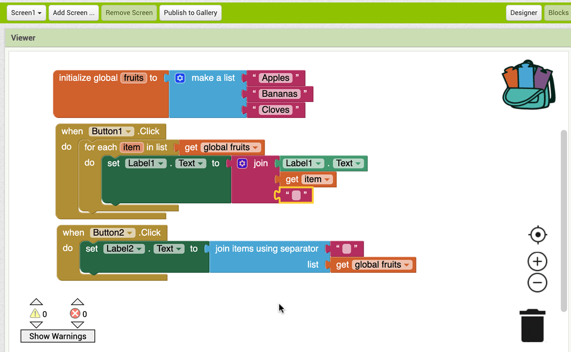The height and width of the screenshot is (352, 571).
Task: Change the global fruits variable dropdown
Action: 256,147
